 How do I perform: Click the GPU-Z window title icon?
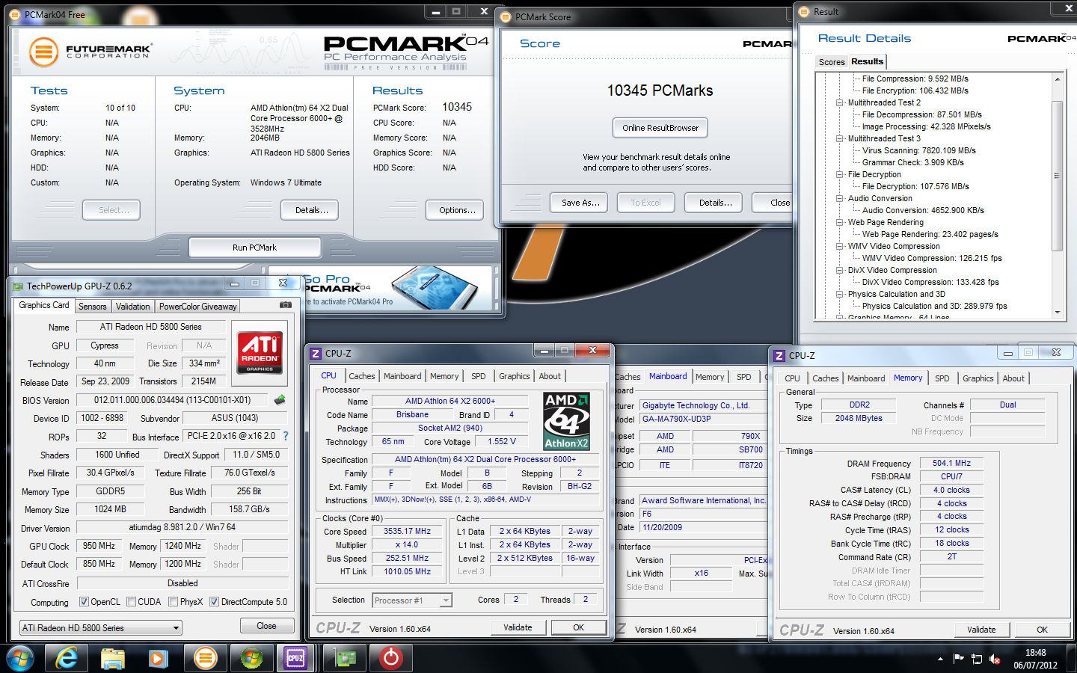(x=17, y=286)
